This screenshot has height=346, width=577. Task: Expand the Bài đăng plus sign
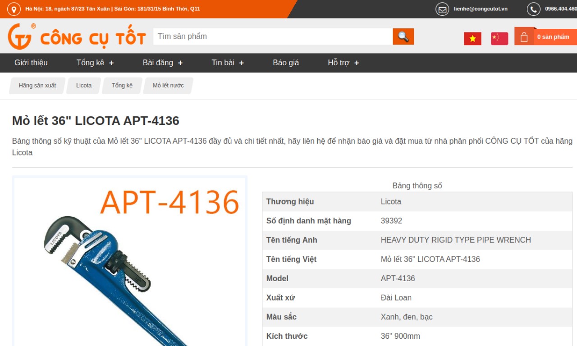[x=180, y=63]
